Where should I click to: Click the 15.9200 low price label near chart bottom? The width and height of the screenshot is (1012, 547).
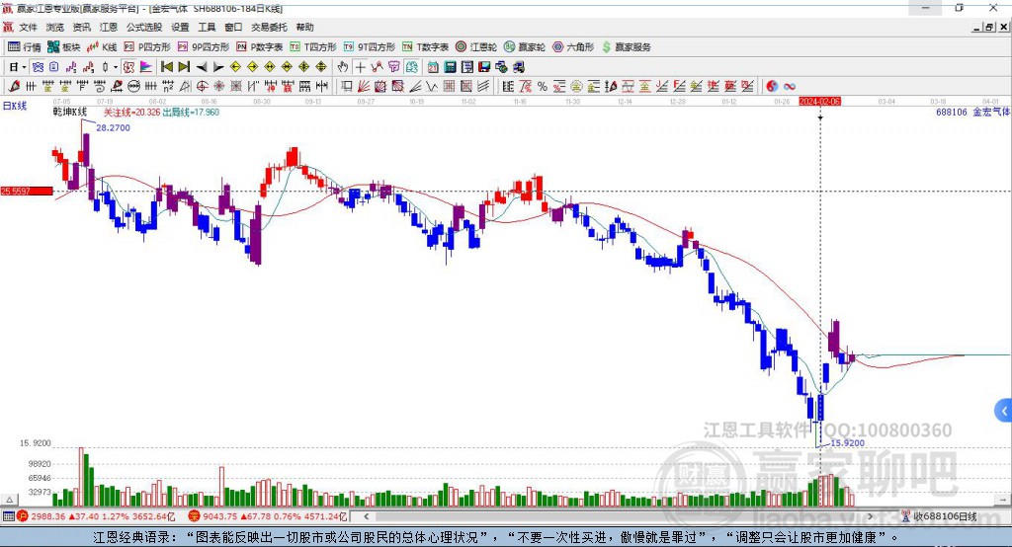pyautogui.click(x=847, y=443)
